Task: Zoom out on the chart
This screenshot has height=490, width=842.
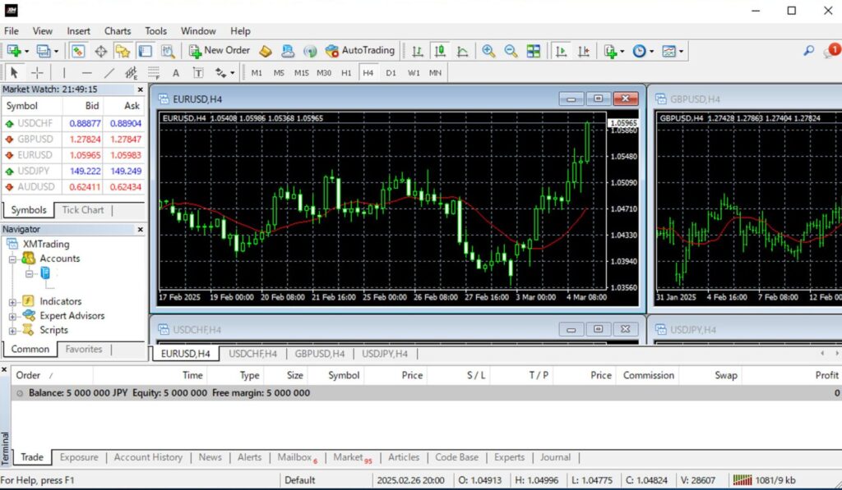Action: point(511,51)
